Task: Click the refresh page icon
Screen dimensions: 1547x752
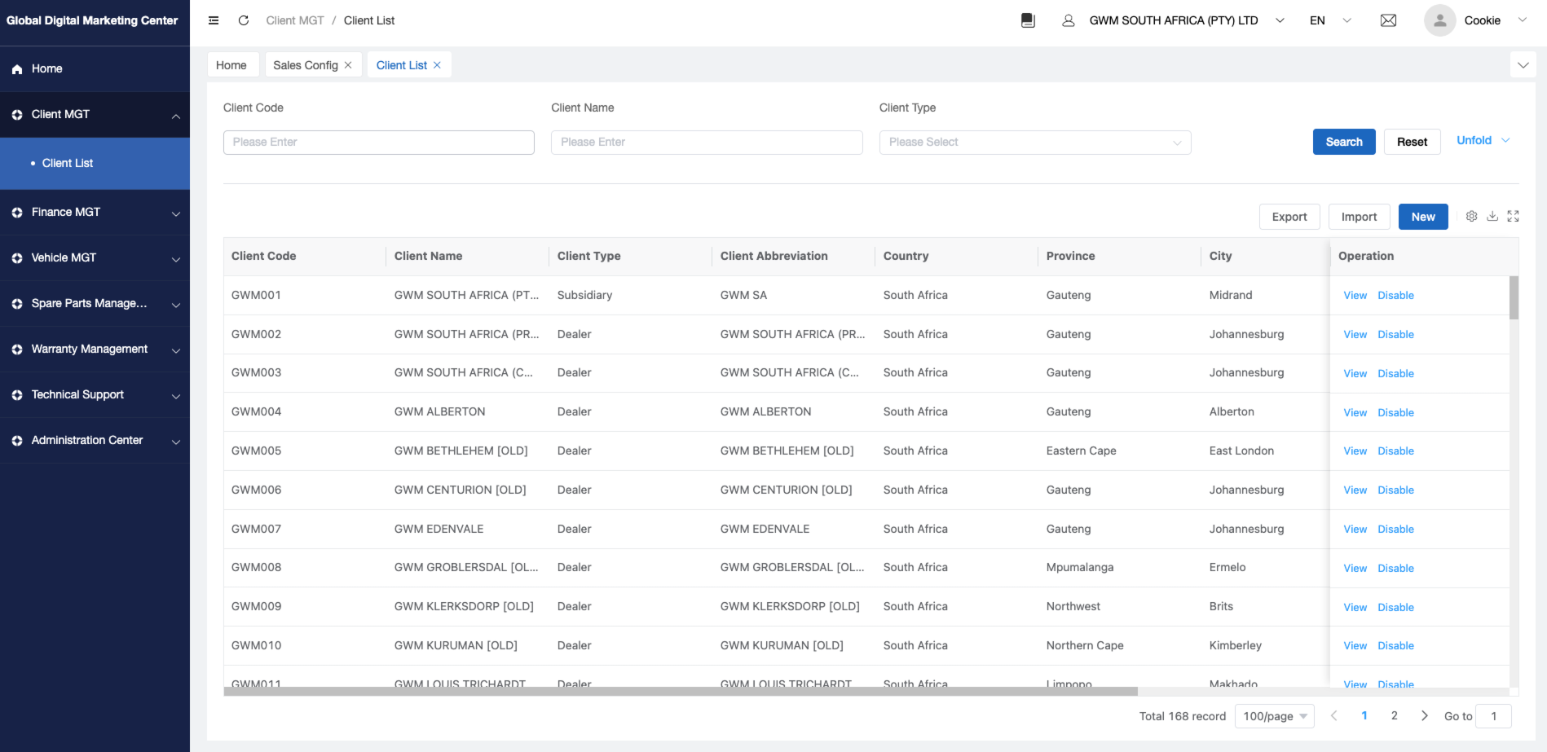Action: point(243,20)
